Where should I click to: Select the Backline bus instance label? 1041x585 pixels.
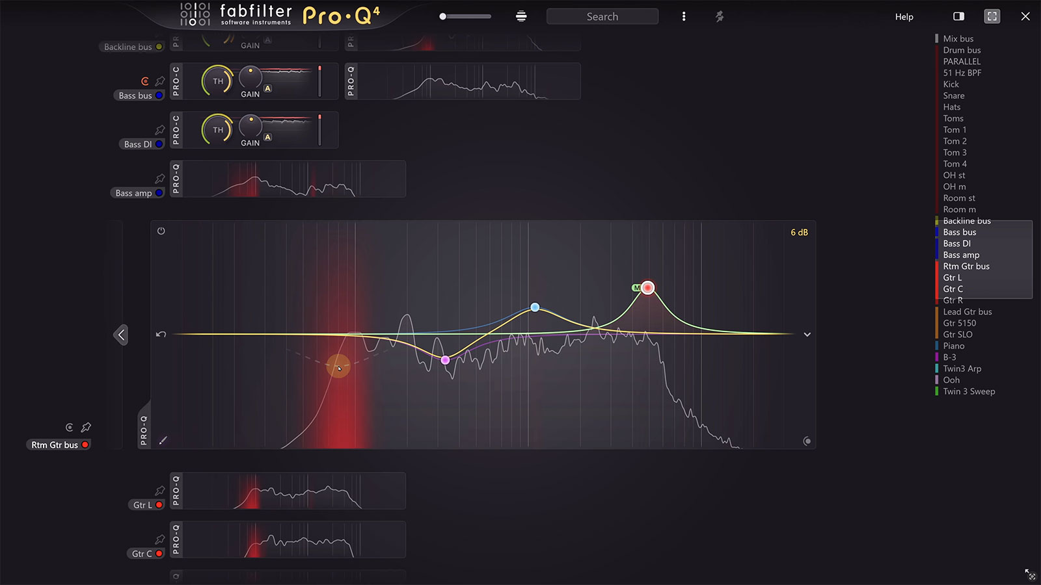coord(132,47)
